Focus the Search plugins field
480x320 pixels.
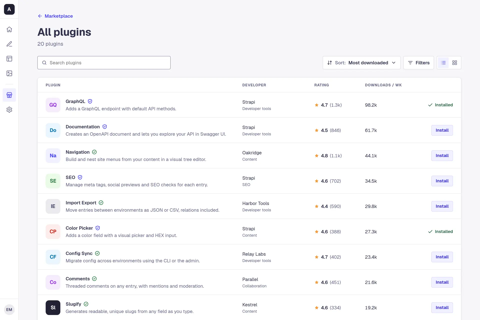click(104, 63)
